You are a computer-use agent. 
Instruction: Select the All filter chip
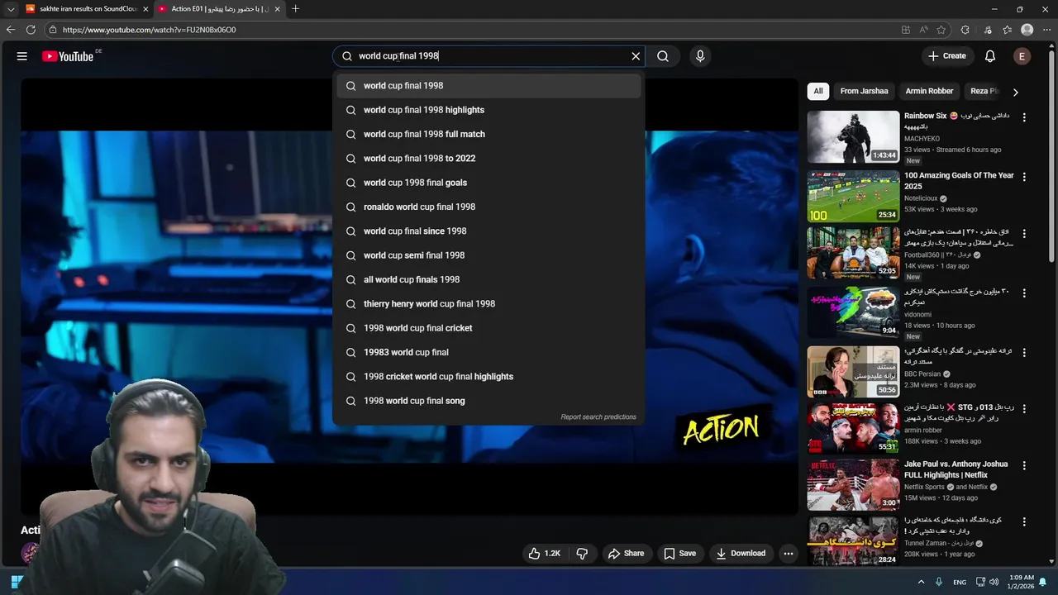[x=818, y=91]
